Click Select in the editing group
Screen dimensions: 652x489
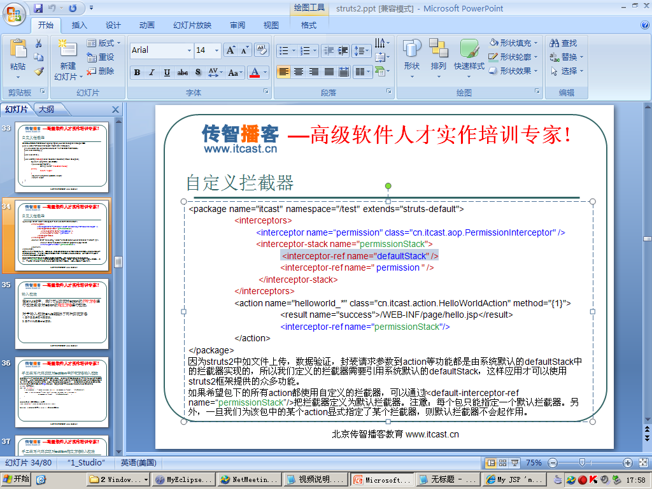pyautogui.click(x=566, y=71)
